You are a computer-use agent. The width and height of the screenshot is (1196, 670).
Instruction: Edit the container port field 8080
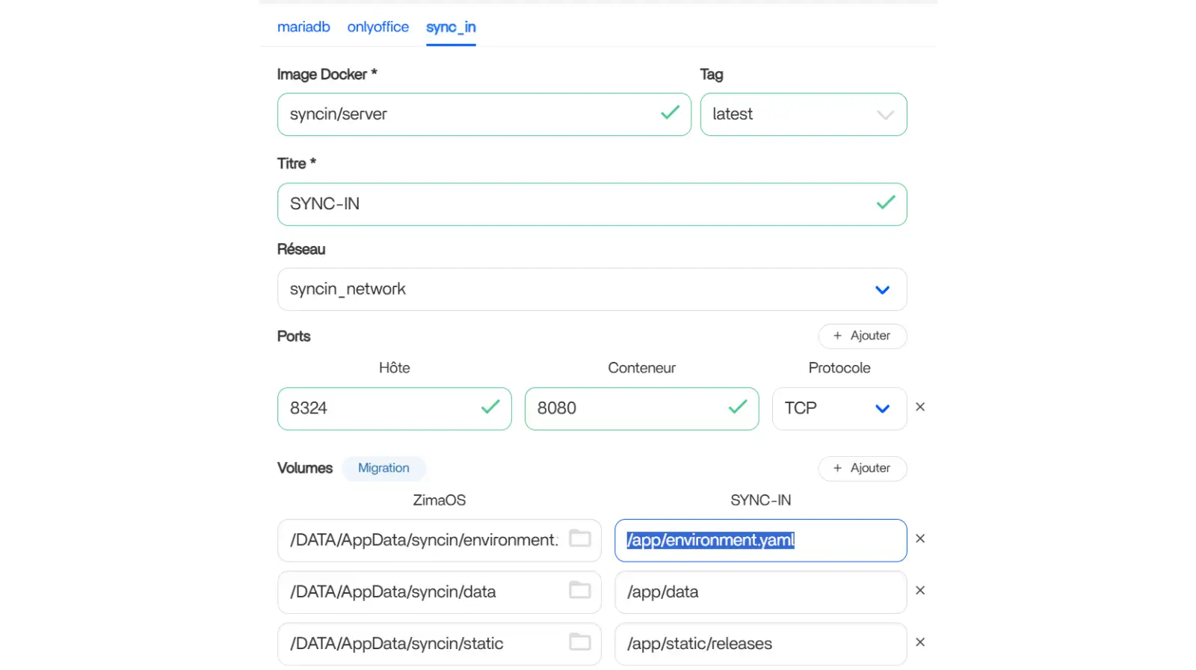pyautogui.click(x=628, y=408)
